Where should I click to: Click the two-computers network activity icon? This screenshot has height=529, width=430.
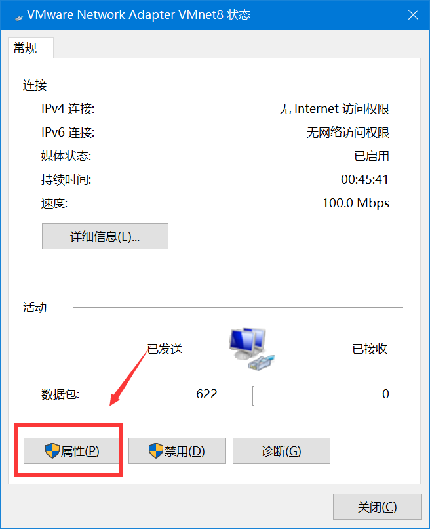(252, 349)
